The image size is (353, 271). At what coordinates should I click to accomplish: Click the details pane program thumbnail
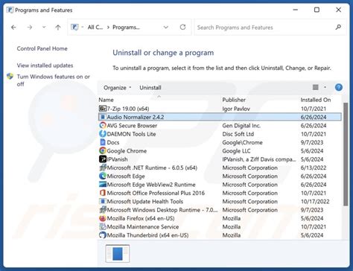[118, 253]
